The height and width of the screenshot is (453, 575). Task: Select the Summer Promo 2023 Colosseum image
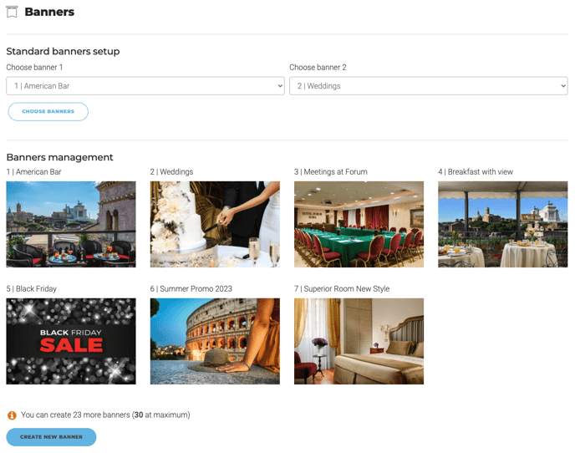click(x=215, y=341)
